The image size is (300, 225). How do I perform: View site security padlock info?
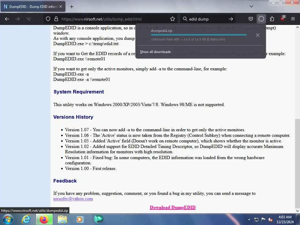click(x=56, y=19)
